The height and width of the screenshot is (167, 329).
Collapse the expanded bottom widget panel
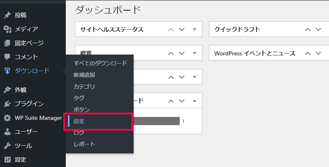(x=195, y=101)
